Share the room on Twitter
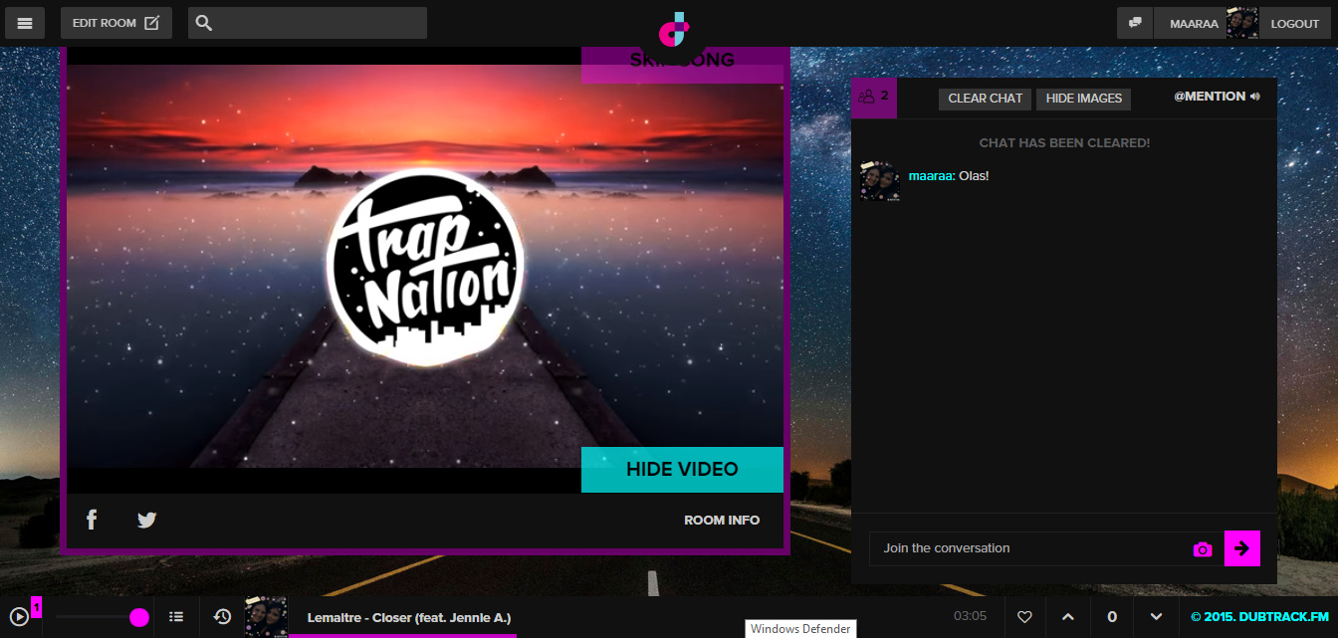This screenshot has width=1338, height=638. coord(147,520)
